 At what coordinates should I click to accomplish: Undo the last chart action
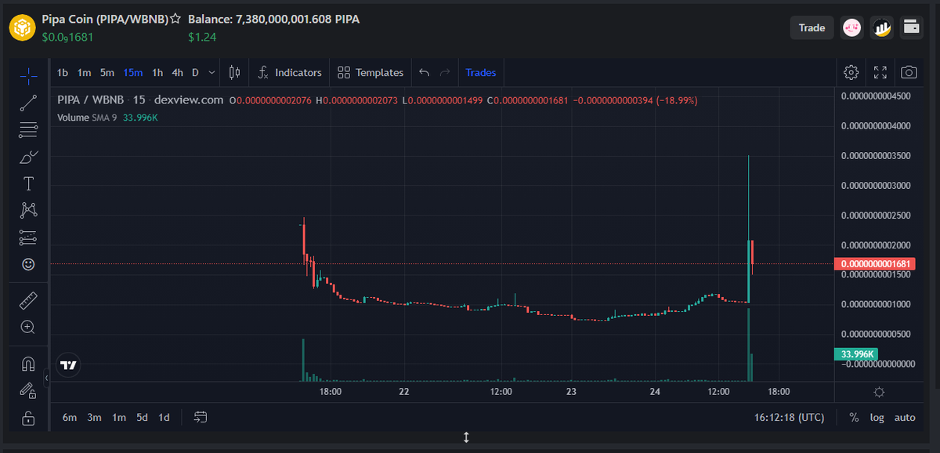[x=424, y=73]
